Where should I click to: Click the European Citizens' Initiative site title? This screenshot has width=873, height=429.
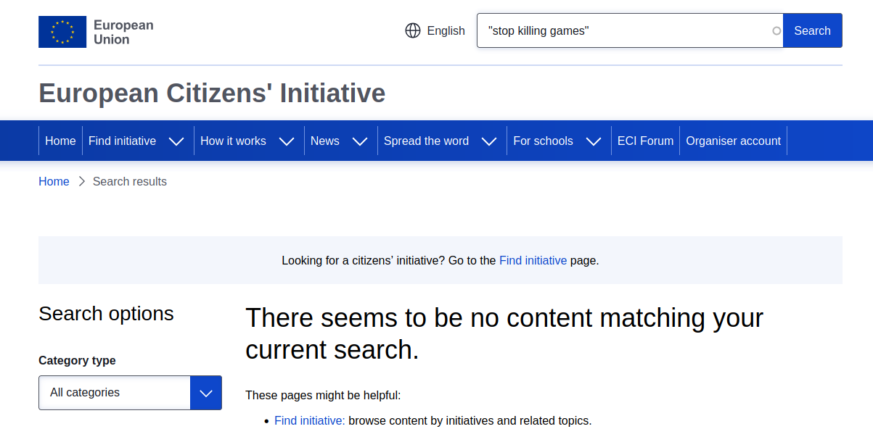[212, 93]
